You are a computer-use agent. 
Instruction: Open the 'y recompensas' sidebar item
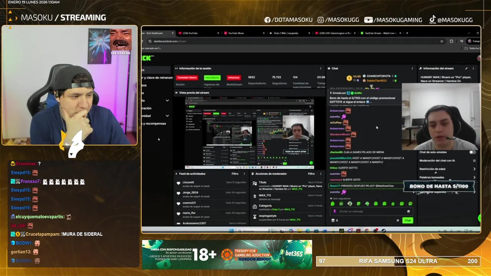click(x=154, y=123)
